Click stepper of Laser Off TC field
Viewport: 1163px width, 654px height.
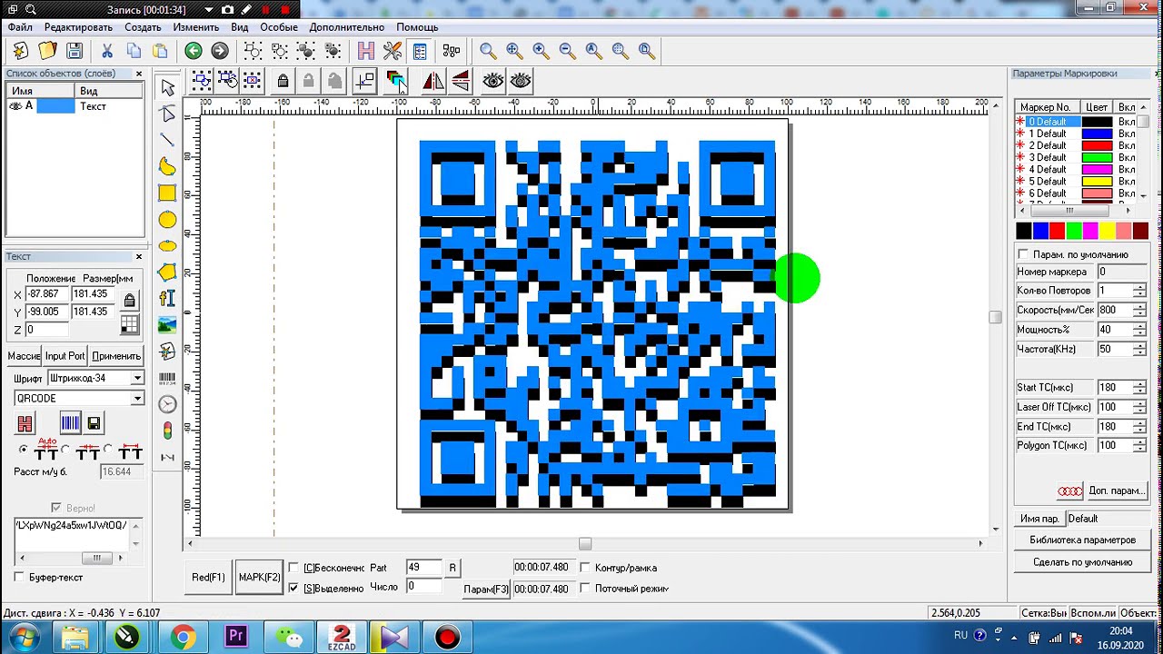click(x=1139, y=407)
